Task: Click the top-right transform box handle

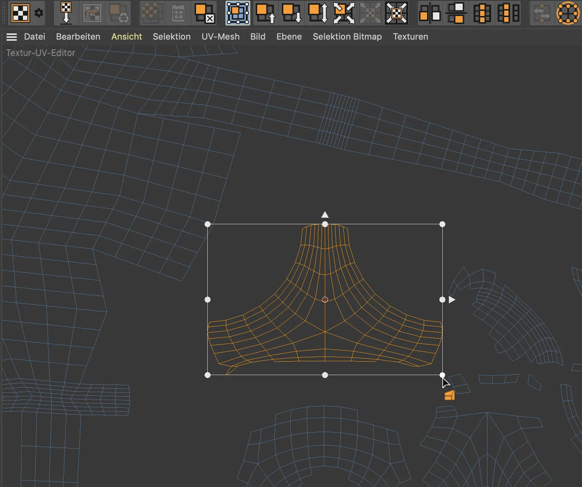Action: coord(442,224)
